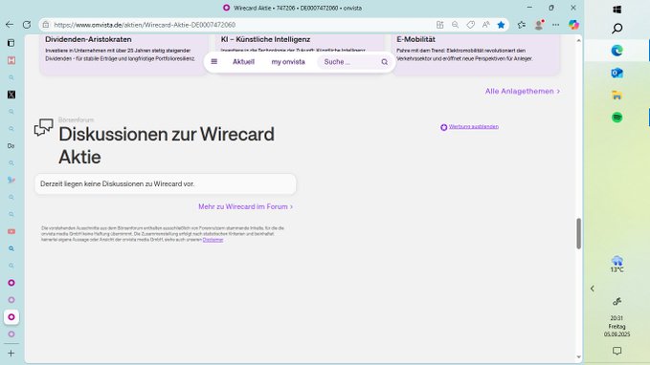
Task: Open the KI – Künstliche Intelligenz card
Action: 301,43
